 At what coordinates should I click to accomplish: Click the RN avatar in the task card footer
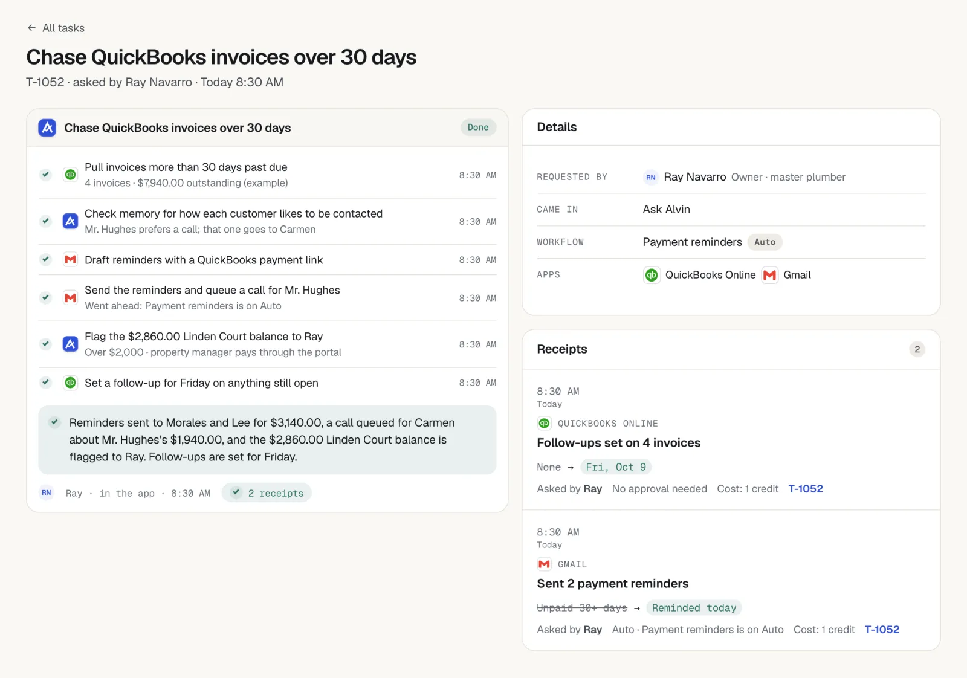pyautogui.click(x=47, y=493)
